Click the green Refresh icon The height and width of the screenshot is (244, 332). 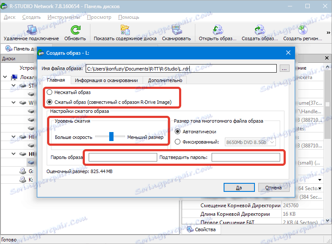click(75, 30)
